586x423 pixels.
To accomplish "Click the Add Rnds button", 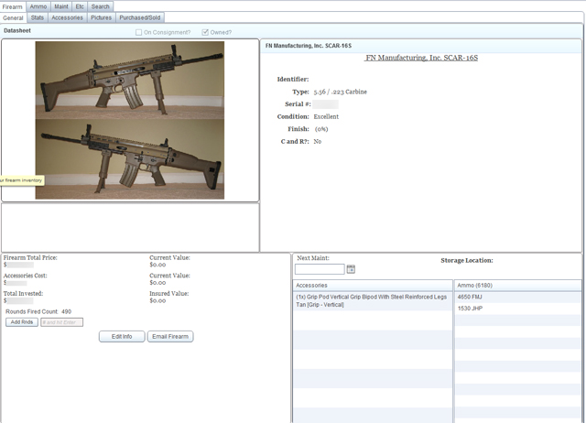I will pyautogui.click(x=22, y=322).
